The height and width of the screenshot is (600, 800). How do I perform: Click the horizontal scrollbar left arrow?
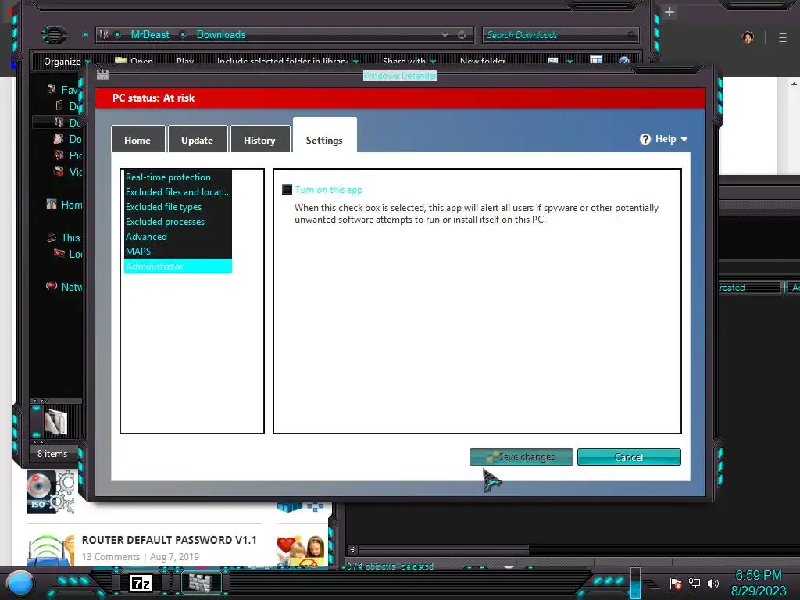[x=352, y=549]
